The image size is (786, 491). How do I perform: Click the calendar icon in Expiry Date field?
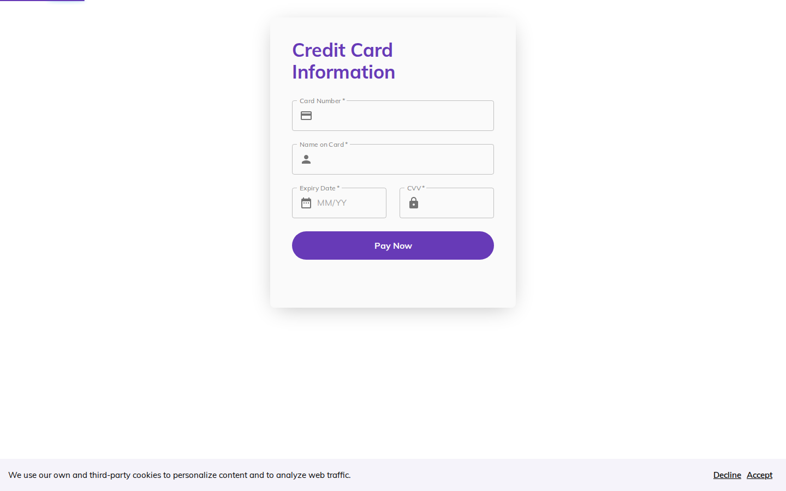(306, 203)
